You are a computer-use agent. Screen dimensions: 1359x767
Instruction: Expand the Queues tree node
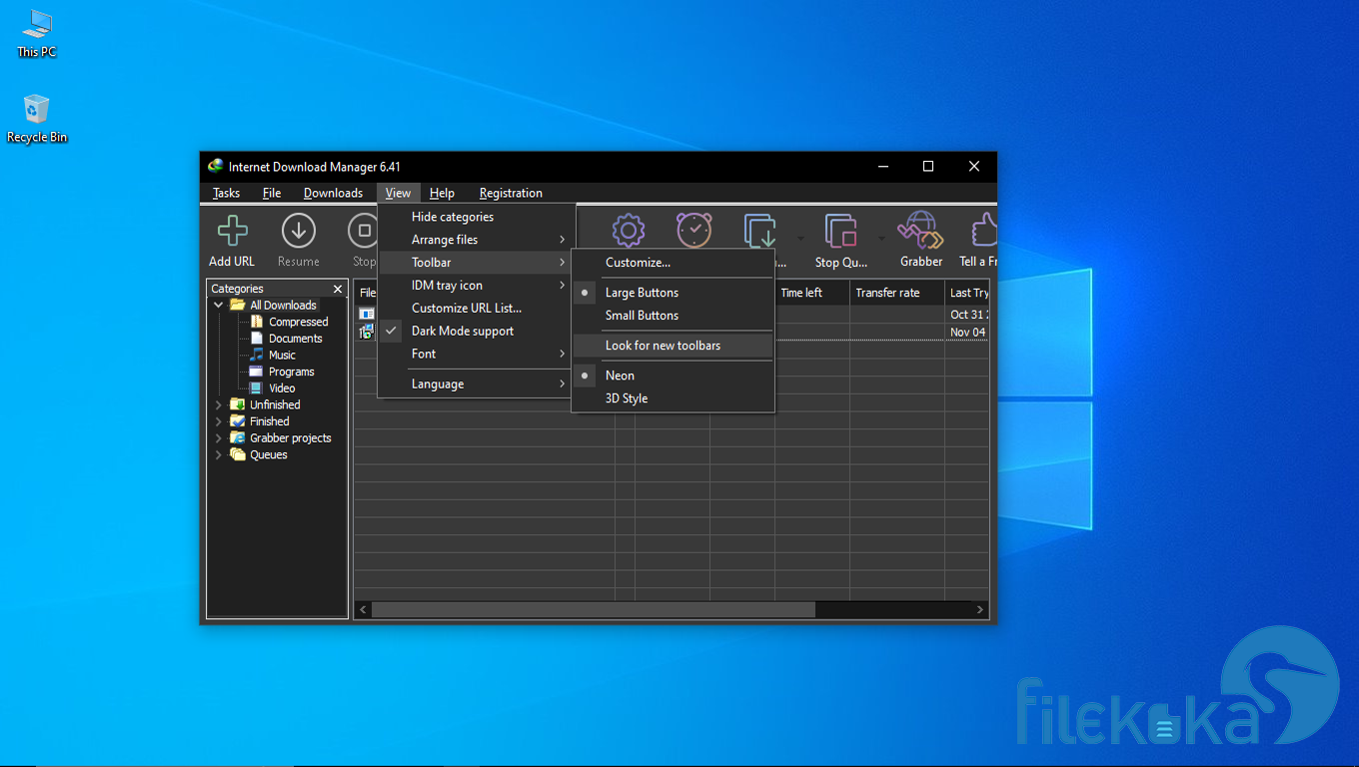click(x=219, y=454)
